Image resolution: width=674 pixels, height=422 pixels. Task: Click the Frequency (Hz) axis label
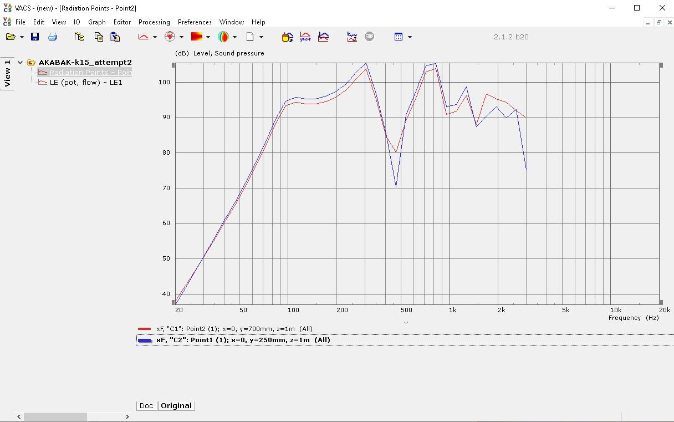[x=634, y=318]
